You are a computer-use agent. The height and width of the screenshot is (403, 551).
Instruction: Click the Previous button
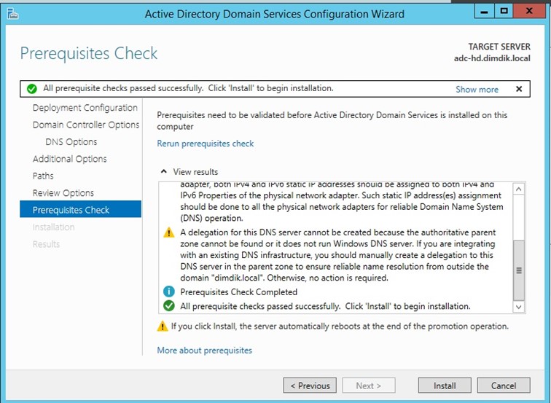point(310,386)
